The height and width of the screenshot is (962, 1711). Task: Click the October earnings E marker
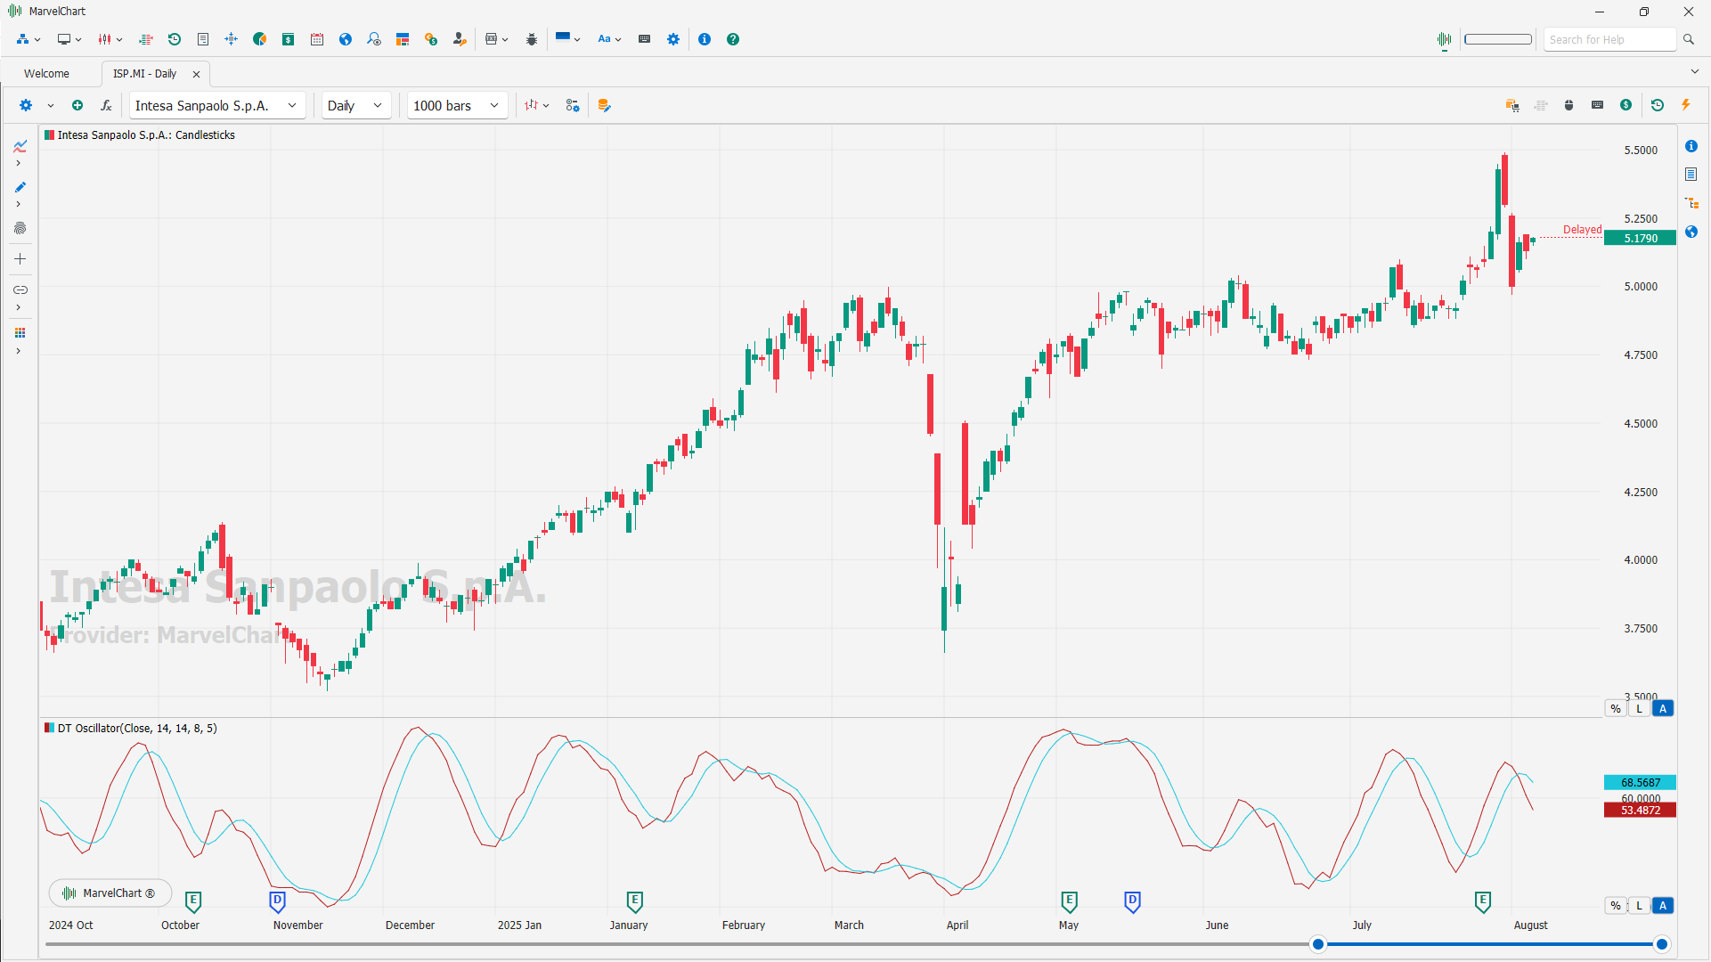(x=193, y=901)
